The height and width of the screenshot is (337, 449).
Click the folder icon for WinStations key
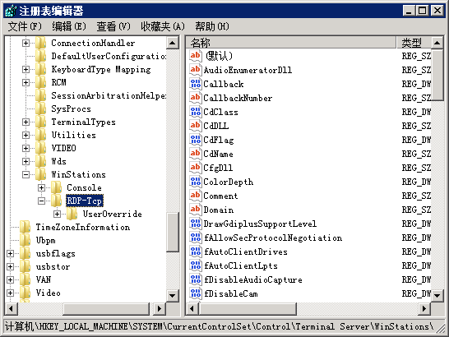pyautogui.click(x=40, y=174)
